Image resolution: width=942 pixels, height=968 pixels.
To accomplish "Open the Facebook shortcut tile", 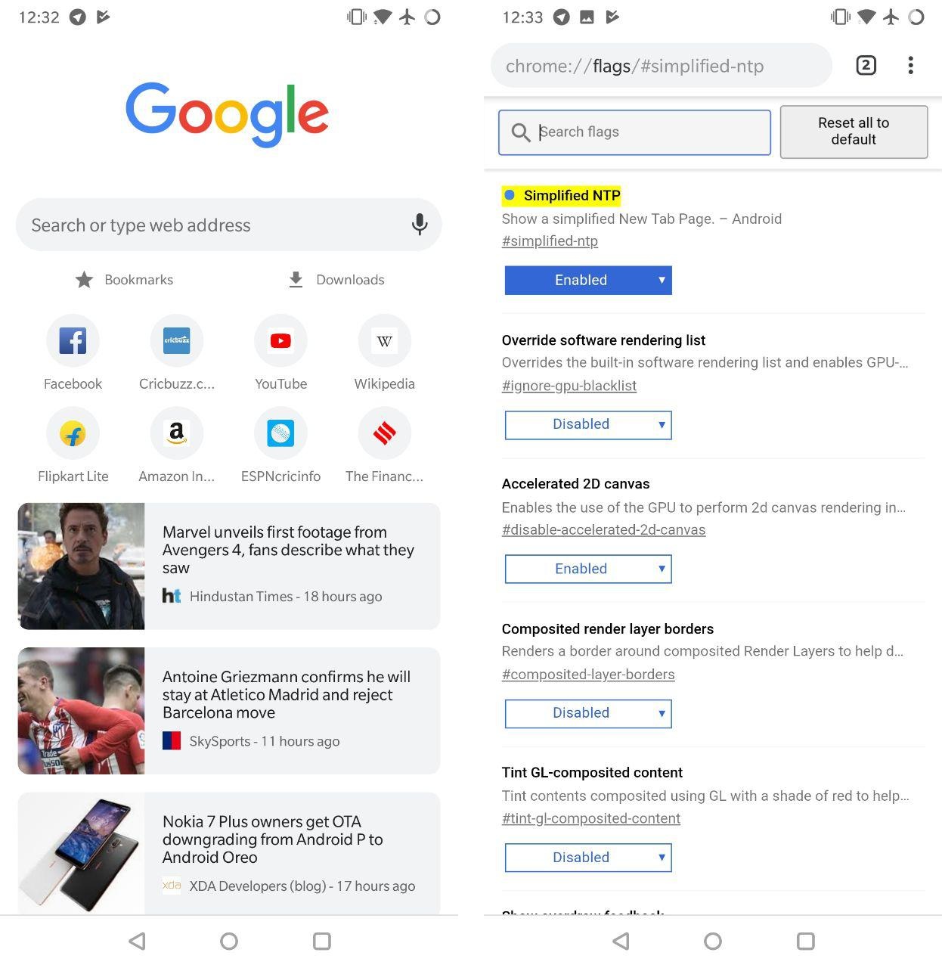I will pyautogui.click(x=73, y=353).
